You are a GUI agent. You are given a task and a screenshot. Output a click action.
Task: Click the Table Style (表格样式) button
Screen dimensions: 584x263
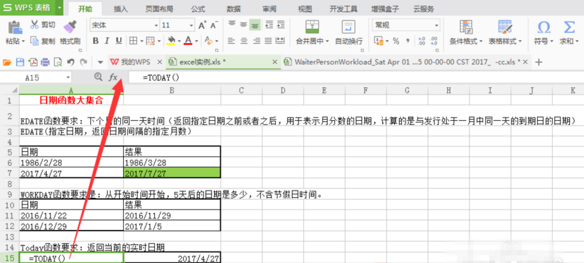pos(505,33)
